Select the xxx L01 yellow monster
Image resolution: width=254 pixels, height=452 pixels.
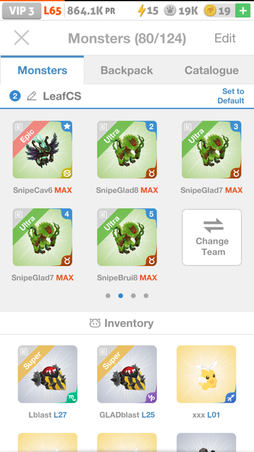206,374
